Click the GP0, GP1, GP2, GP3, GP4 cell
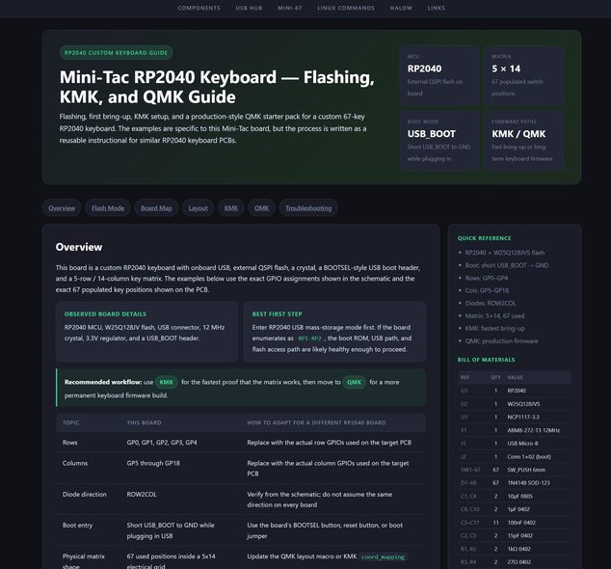 coord(162,443)
